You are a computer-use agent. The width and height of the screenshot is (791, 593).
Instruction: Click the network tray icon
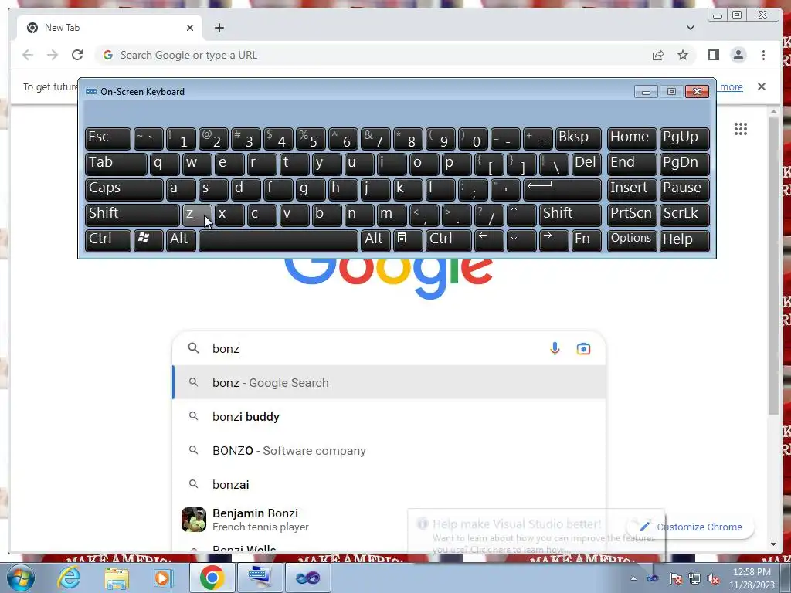(x=694, y=579)
